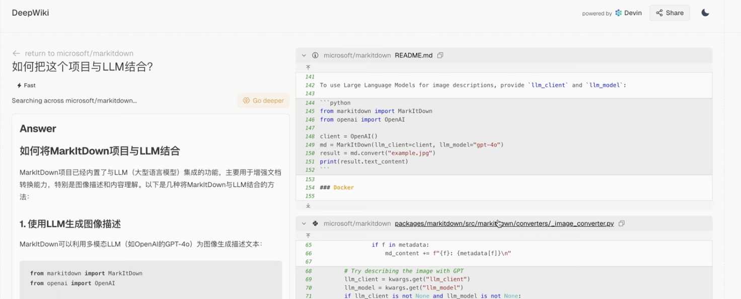The image size is (741, 299).
Task: Collapse the README.md file panel
Action: point(304,55)
